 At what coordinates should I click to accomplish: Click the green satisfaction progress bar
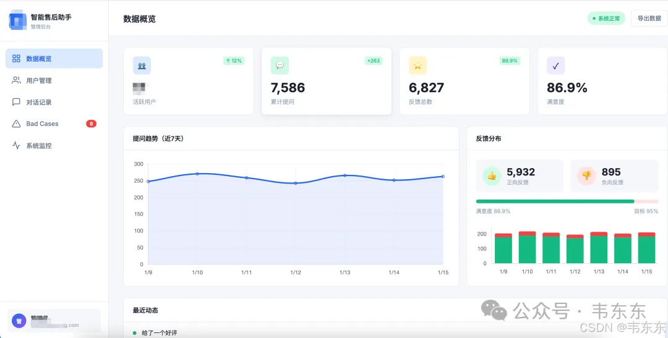point(555,201)
